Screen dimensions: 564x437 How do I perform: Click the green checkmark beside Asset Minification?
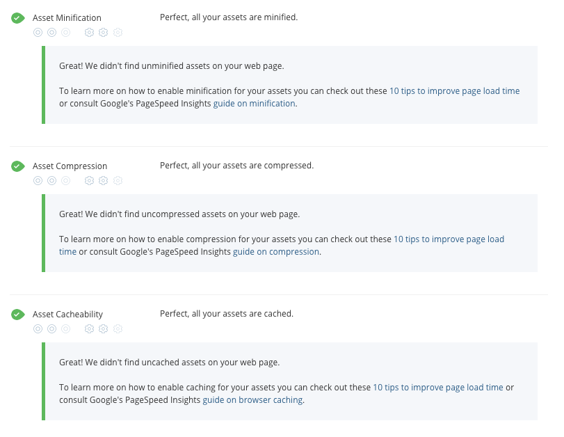pyautogui.click(x=18, y=18)
